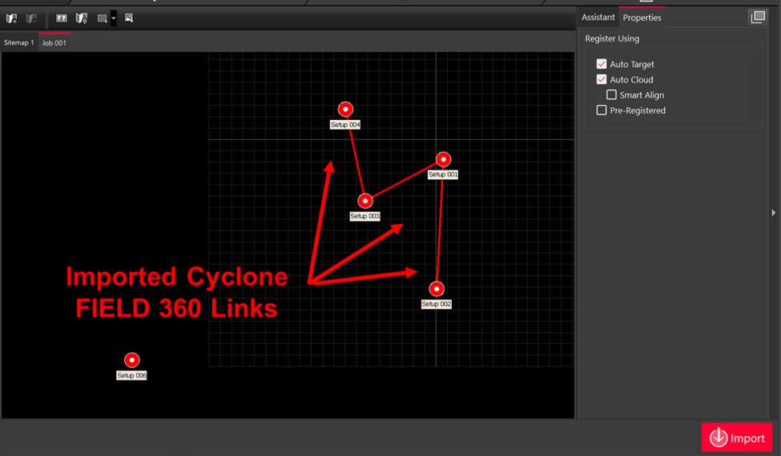Switch to the Sitemap 1 tab
781x456 pixels.
[x=19, y=42]
